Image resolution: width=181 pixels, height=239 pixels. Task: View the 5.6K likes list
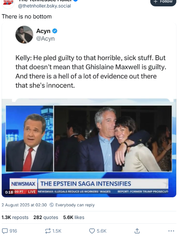74,217
